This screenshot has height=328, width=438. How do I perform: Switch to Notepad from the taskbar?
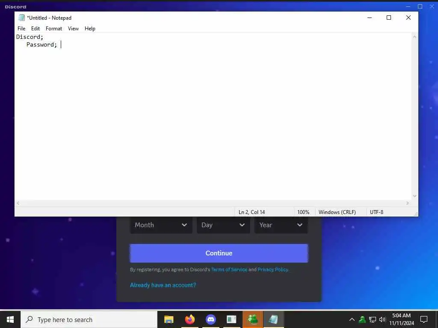(273, 319)
